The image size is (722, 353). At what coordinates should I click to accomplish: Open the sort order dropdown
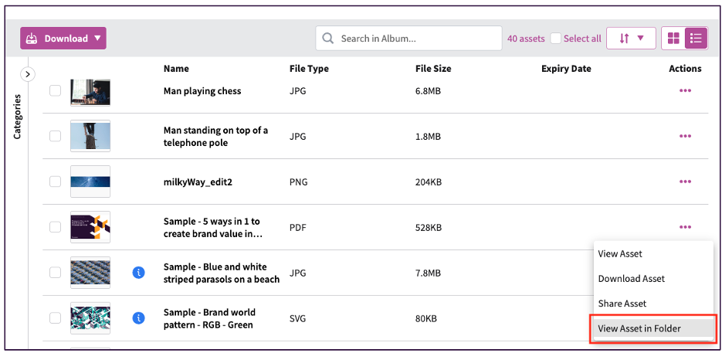(x=631, y=39)
